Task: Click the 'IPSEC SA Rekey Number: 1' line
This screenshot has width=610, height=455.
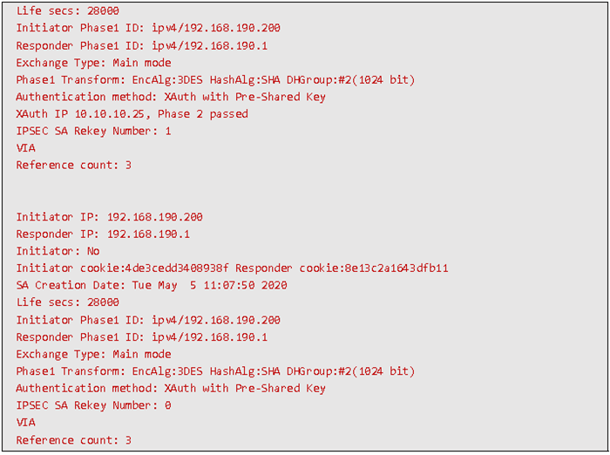Action: pos(93,131)
